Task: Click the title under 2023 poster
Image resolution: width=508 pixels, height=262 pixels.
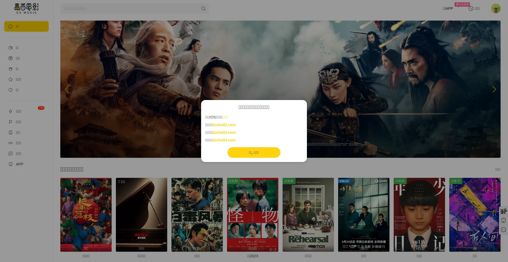Action: point(253,256)
